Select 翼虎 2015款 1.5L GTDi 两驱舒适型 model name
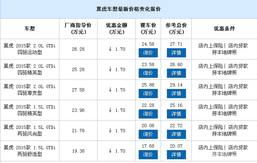This screenshot has height=163, width=257. click(x=29, y=151)
